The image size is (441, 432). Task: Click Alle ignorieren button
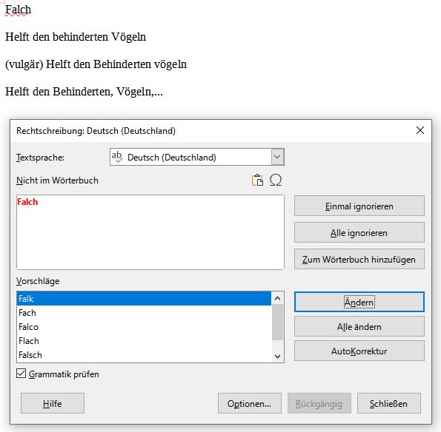(x=359, y=232)
